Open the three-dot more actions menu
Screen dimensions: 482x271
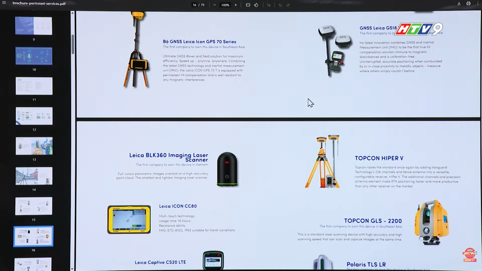pyautogui.click(x=477, y=4)
